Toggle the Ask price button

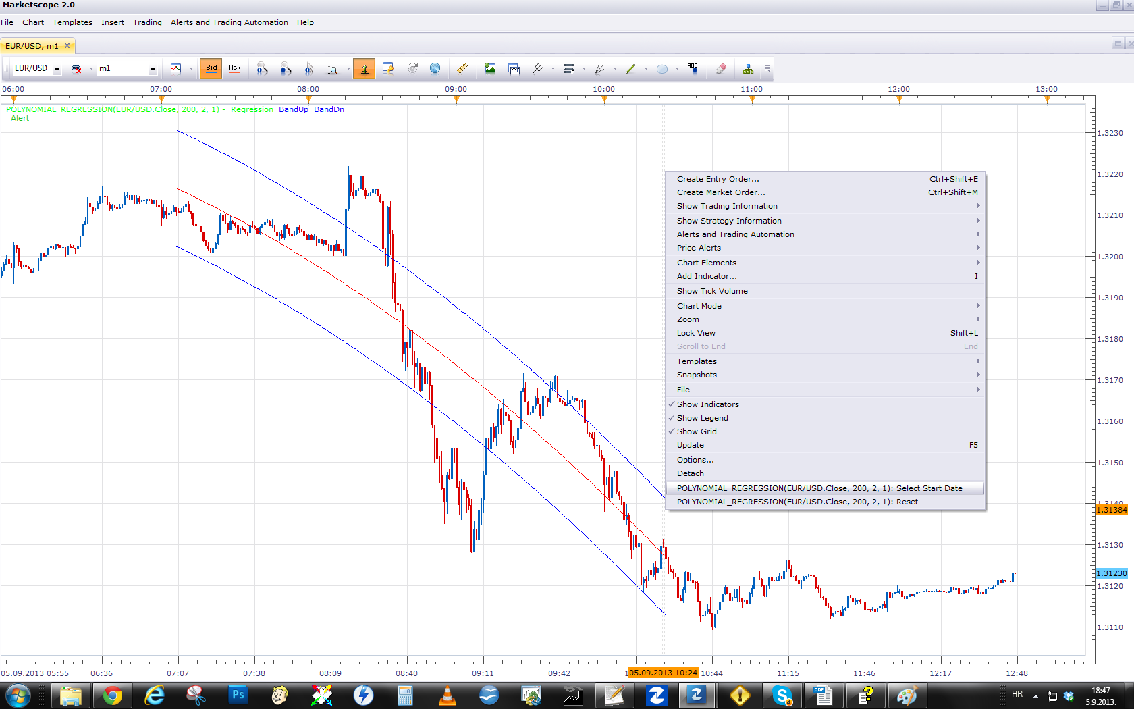(235, 68)
